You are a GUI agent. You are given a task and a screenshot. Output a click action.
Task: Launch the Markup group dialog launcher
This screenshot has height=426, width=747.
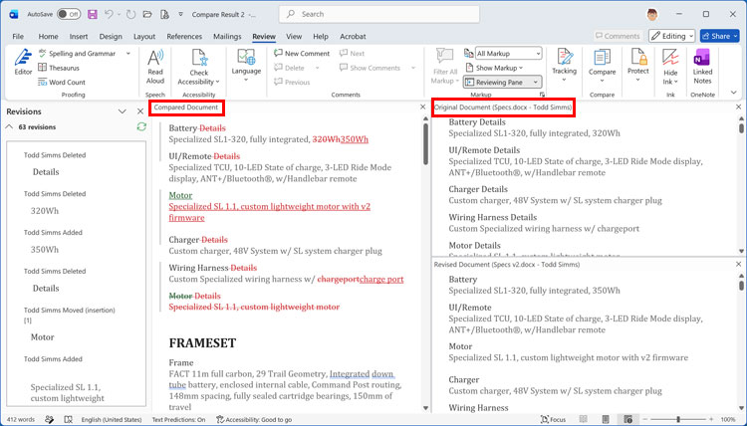(x=541, y=95)
